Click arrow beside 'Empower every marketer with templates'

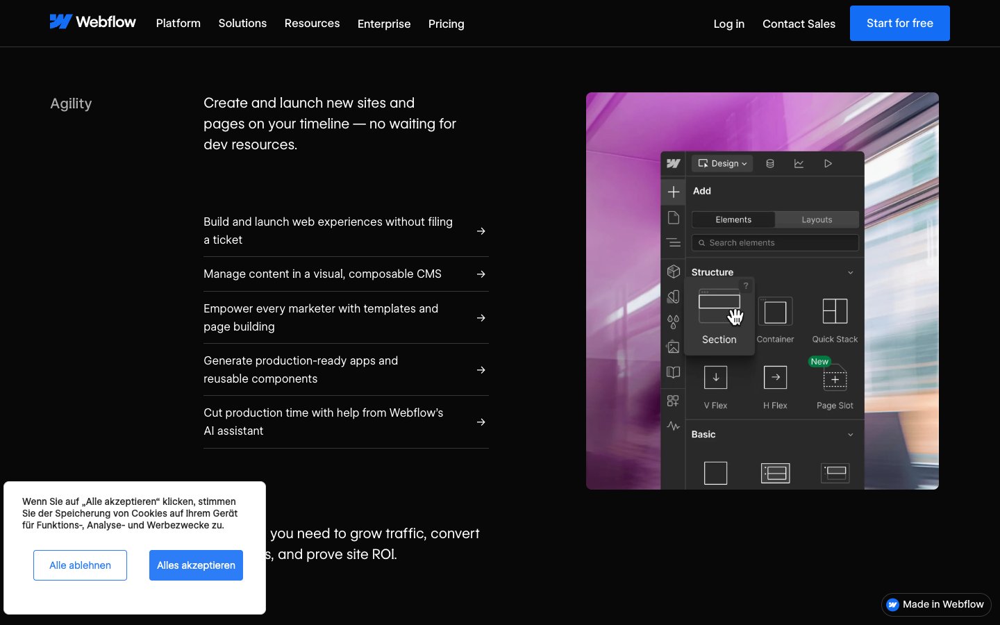click(x=481, y=318)
